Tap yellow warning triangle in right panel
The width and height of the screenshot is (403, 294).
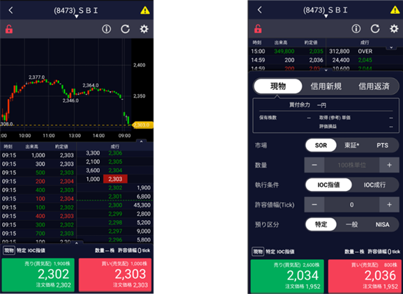[395, 10]
